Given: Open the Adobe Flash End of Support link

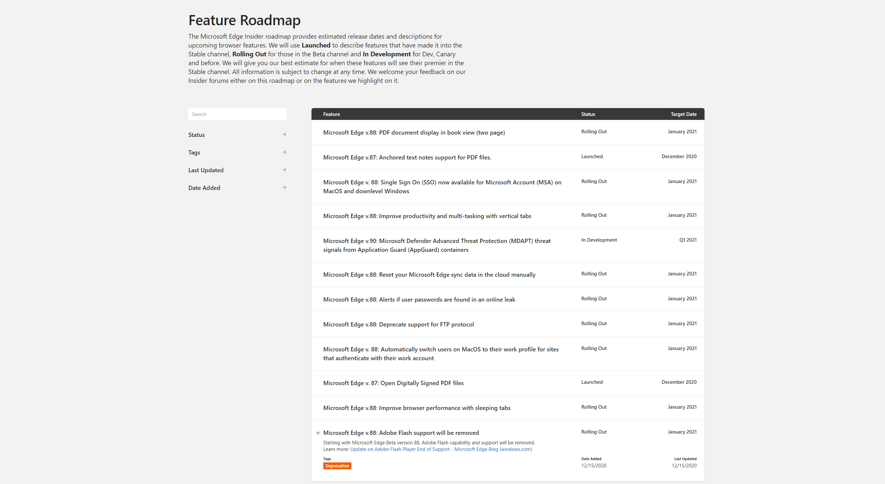Looking at the screenshot, I should click(441, 449).
